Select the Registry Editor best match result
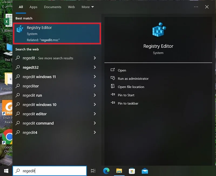Image resolution: width=216 pixels, height=176 pixels. point(57,33)
